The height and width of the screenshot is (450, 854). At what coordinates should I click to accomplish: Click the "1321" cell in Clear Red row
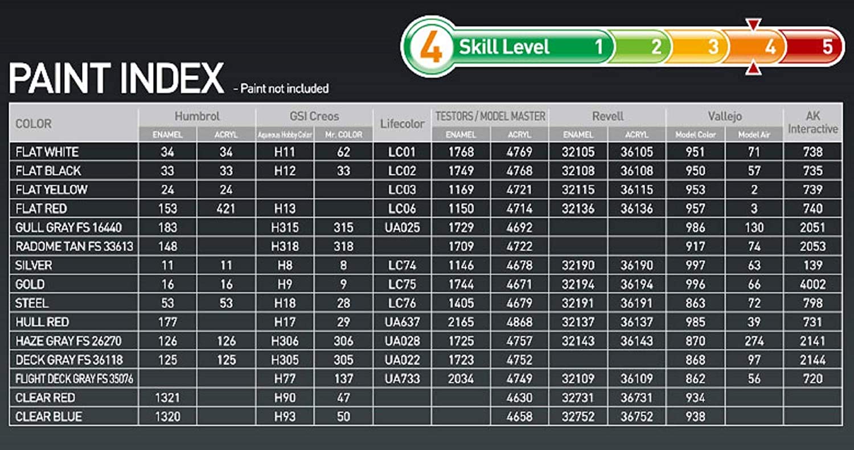pyautogui.click(x=168, y=397)
